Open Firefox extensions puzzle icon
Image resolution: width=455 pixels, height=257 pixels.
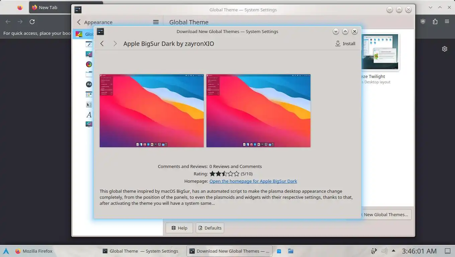pyautogui.click(x=435, y=21)
